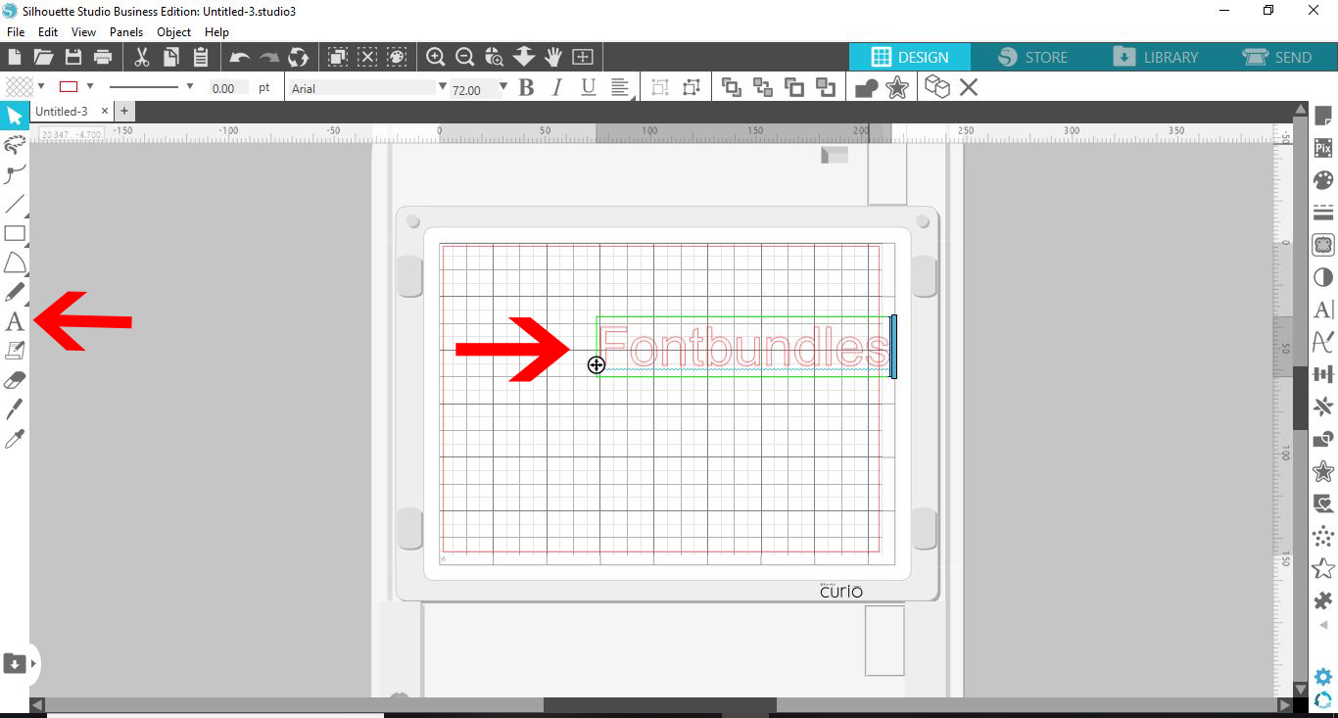Click the Fit to Page icon

[583, 57]
